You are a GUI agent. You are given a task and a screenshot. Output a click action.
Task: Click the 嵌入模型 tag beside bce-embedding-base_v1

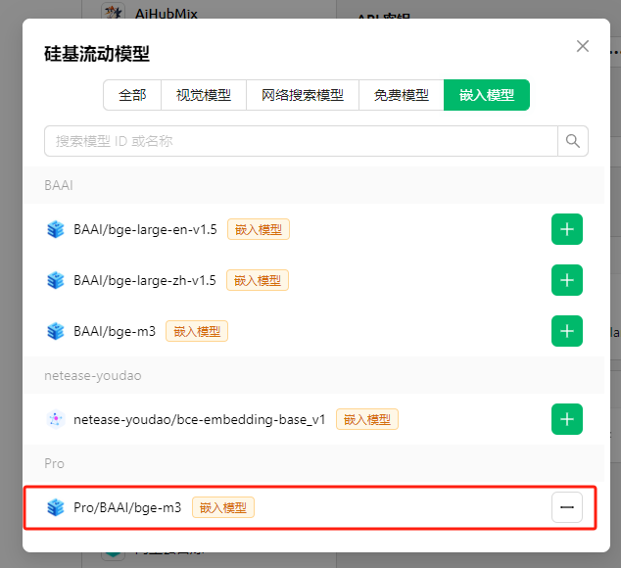367,419
